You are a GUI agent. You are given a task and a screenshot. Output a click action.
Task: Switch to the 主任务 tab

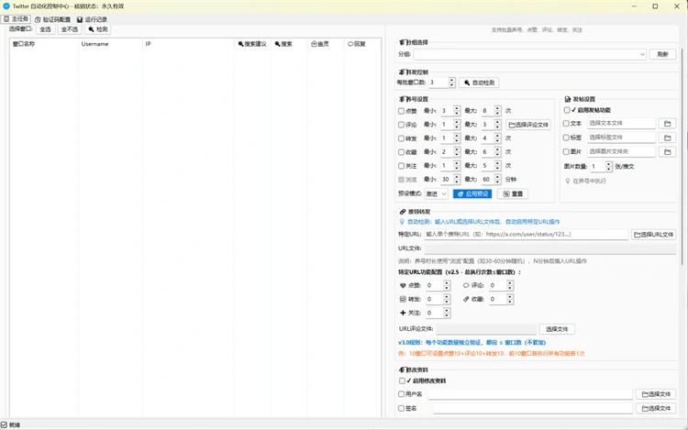(16, 19)
